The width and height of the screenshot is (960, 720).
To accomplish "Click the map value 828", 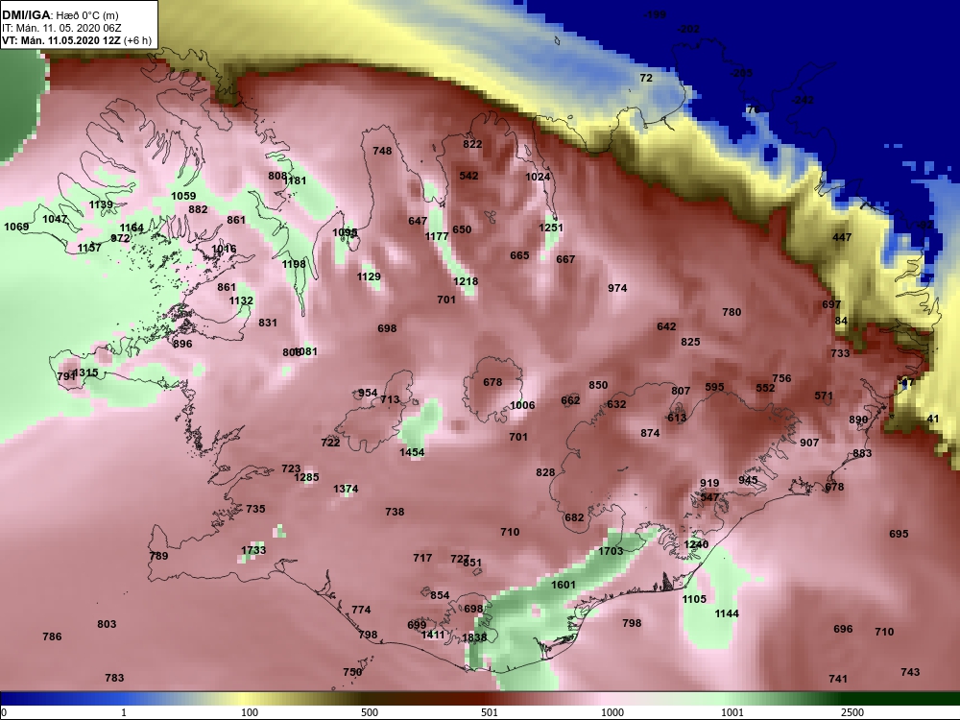I will click(545, 472).
